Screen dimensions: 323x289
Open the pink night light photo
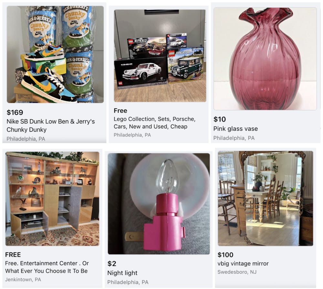[159, 204]
